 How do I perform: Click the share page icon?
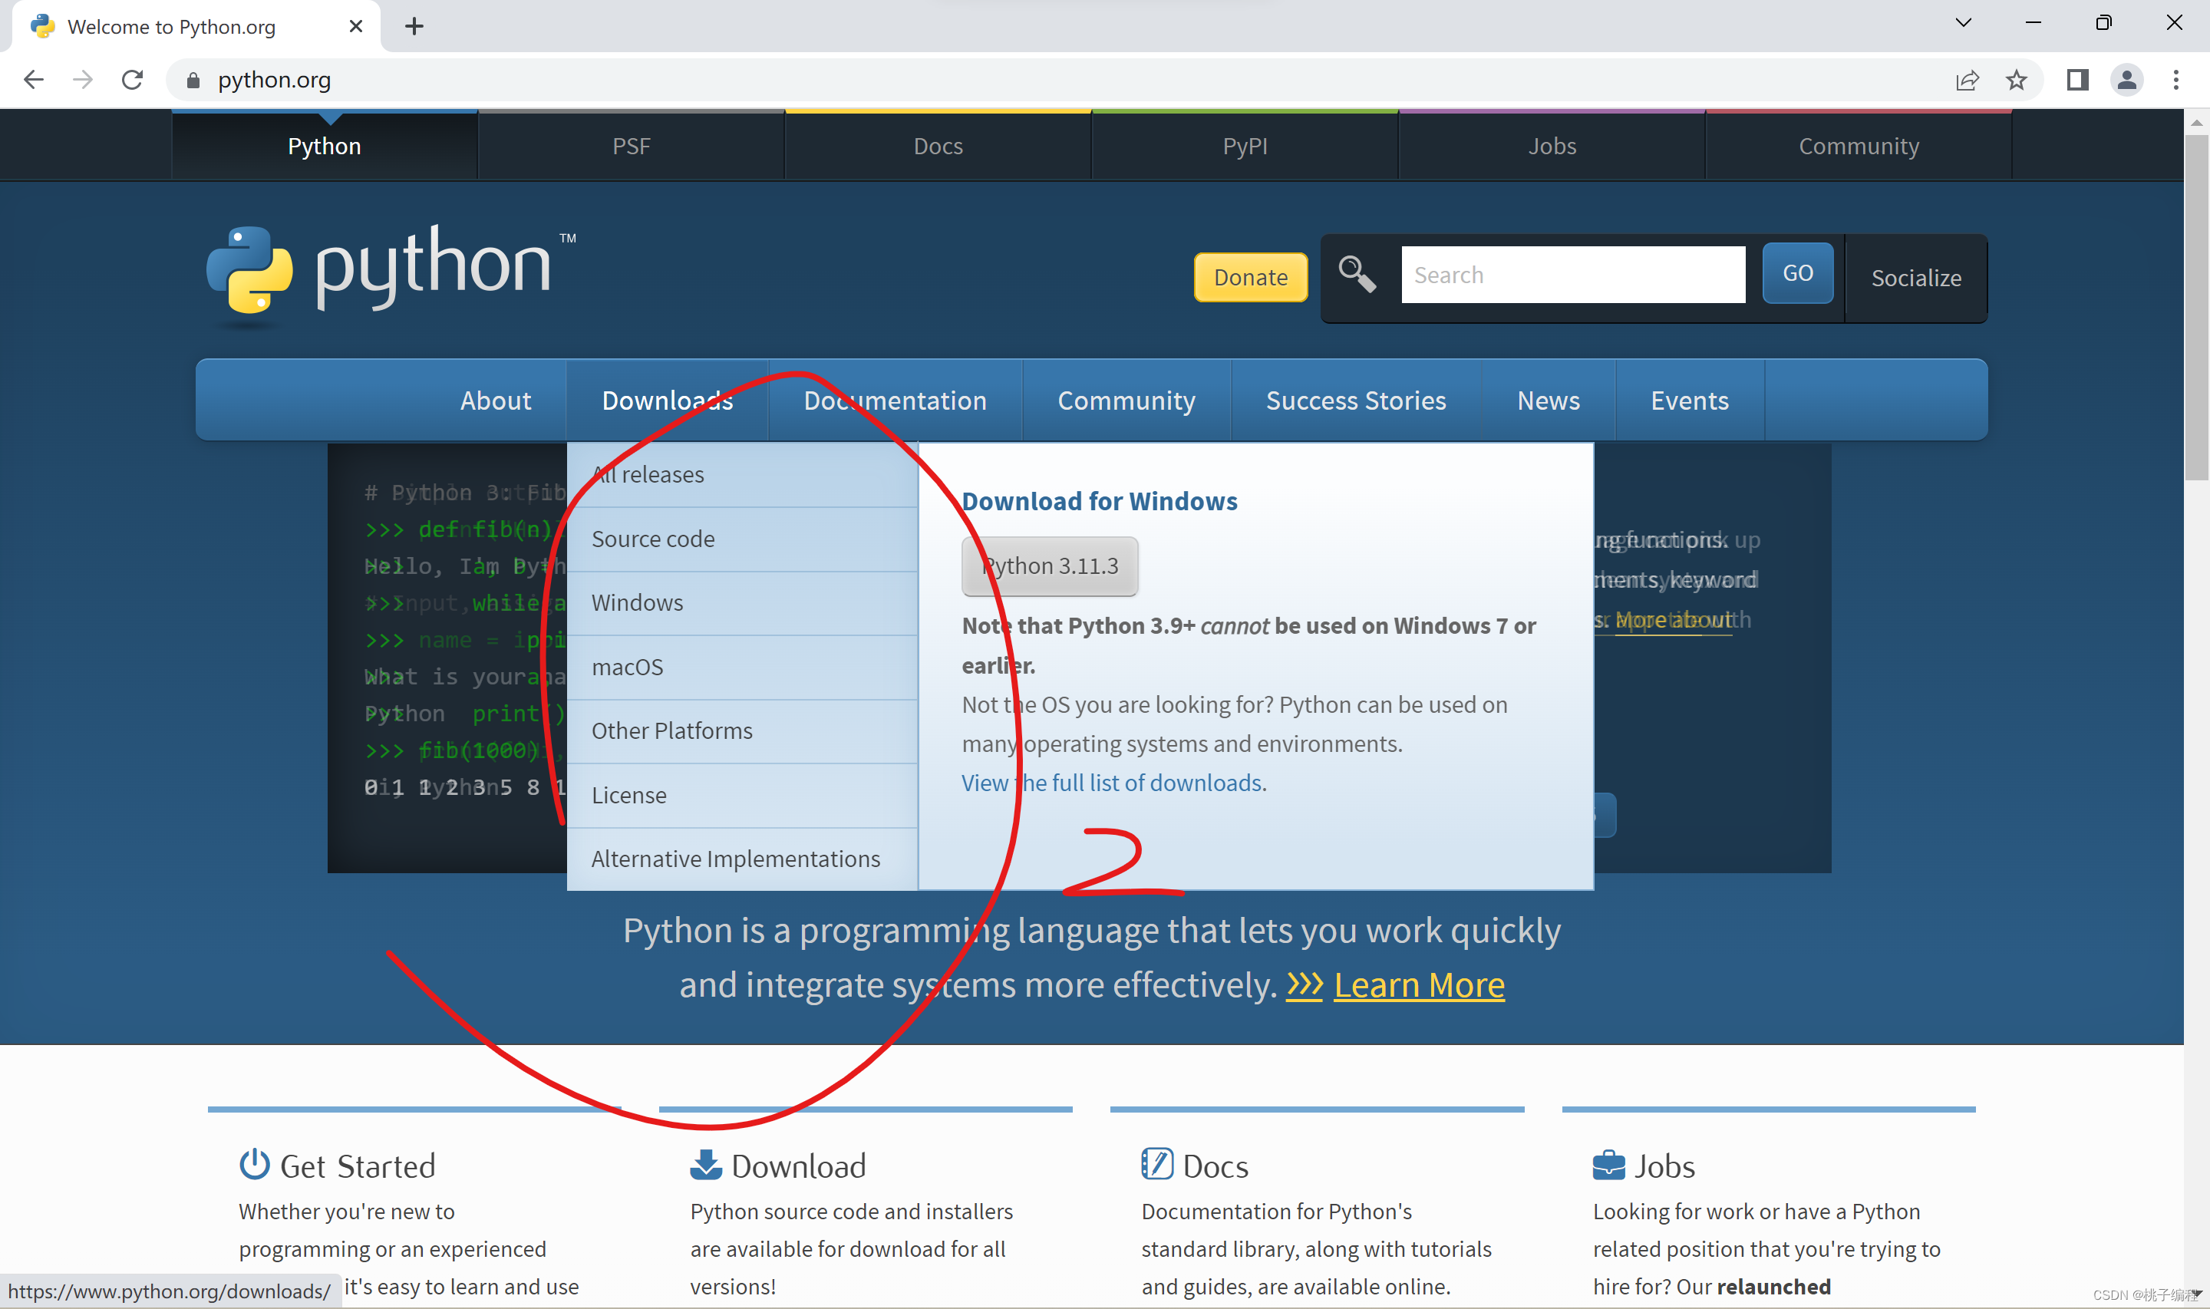1967,81
